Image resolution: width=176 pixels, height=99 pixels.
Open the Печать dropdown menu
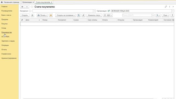click(42, 15)
